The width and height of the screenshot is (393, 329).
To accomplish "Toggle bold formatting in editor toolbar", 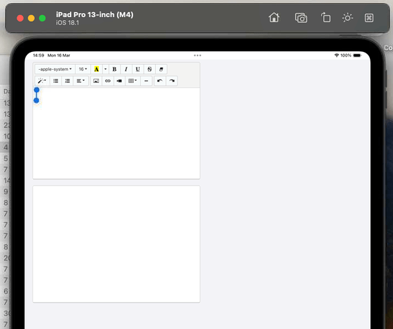I will click(115, 69).
